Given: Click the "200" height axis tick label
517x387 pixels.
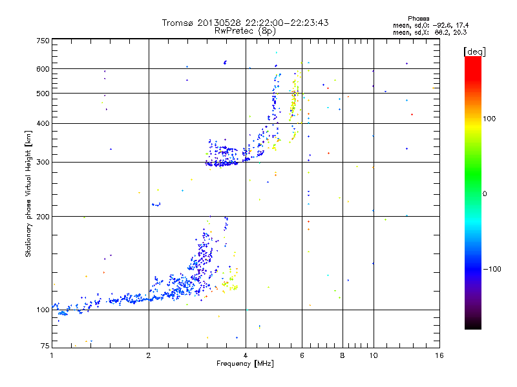Looking at the screenshot, I should coord(43,217).
